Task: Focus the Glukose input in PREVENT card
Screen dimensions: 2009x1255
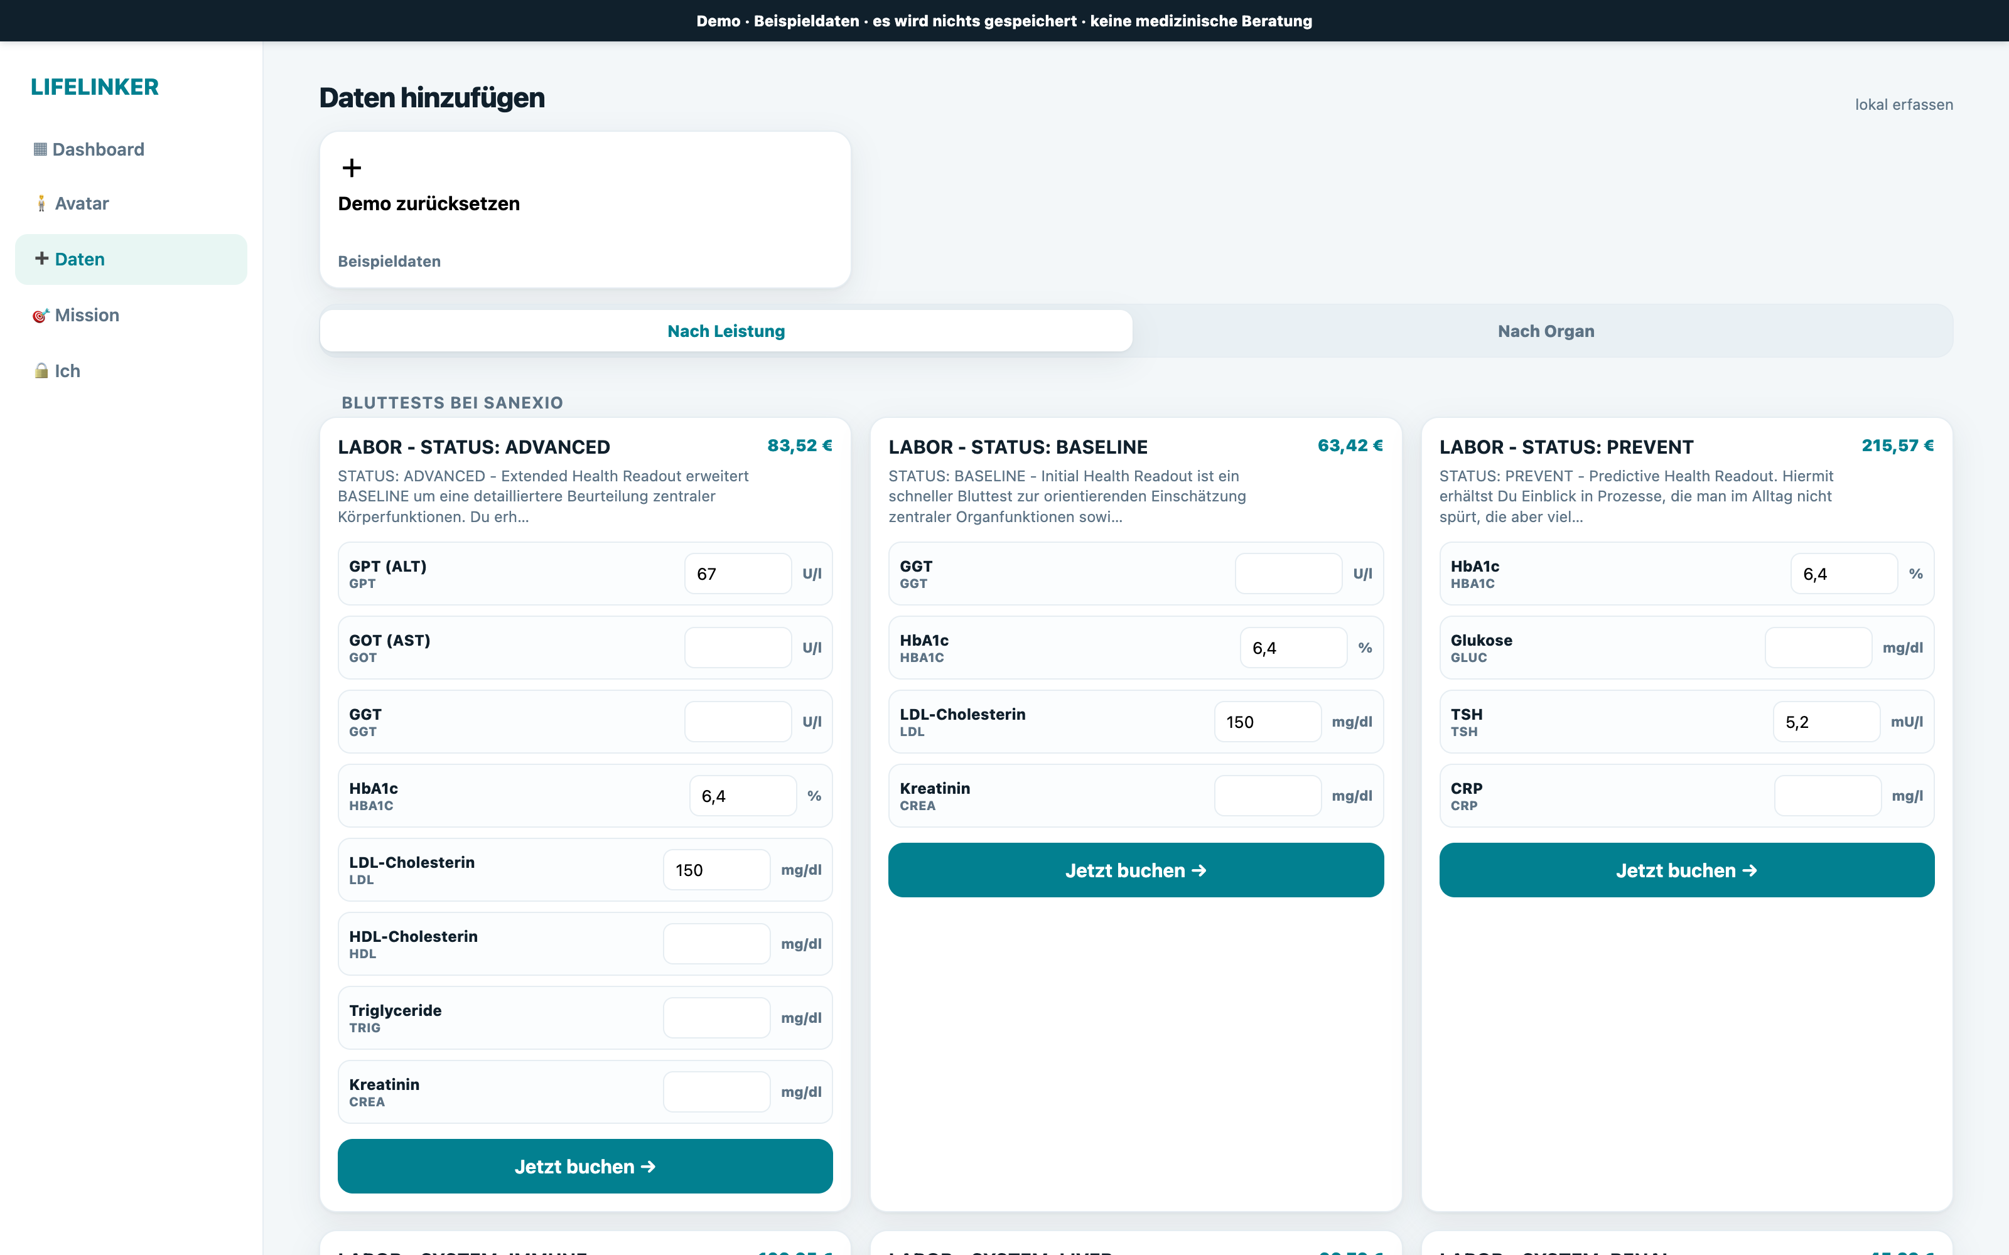Action: (x=1818, y=648)
